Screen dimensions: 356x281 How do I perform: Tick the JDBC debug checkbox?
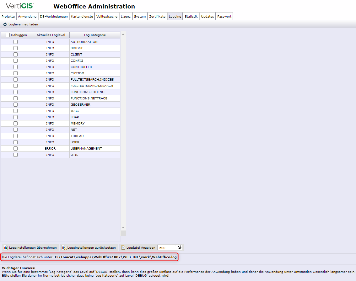click(x=15, y=111)
